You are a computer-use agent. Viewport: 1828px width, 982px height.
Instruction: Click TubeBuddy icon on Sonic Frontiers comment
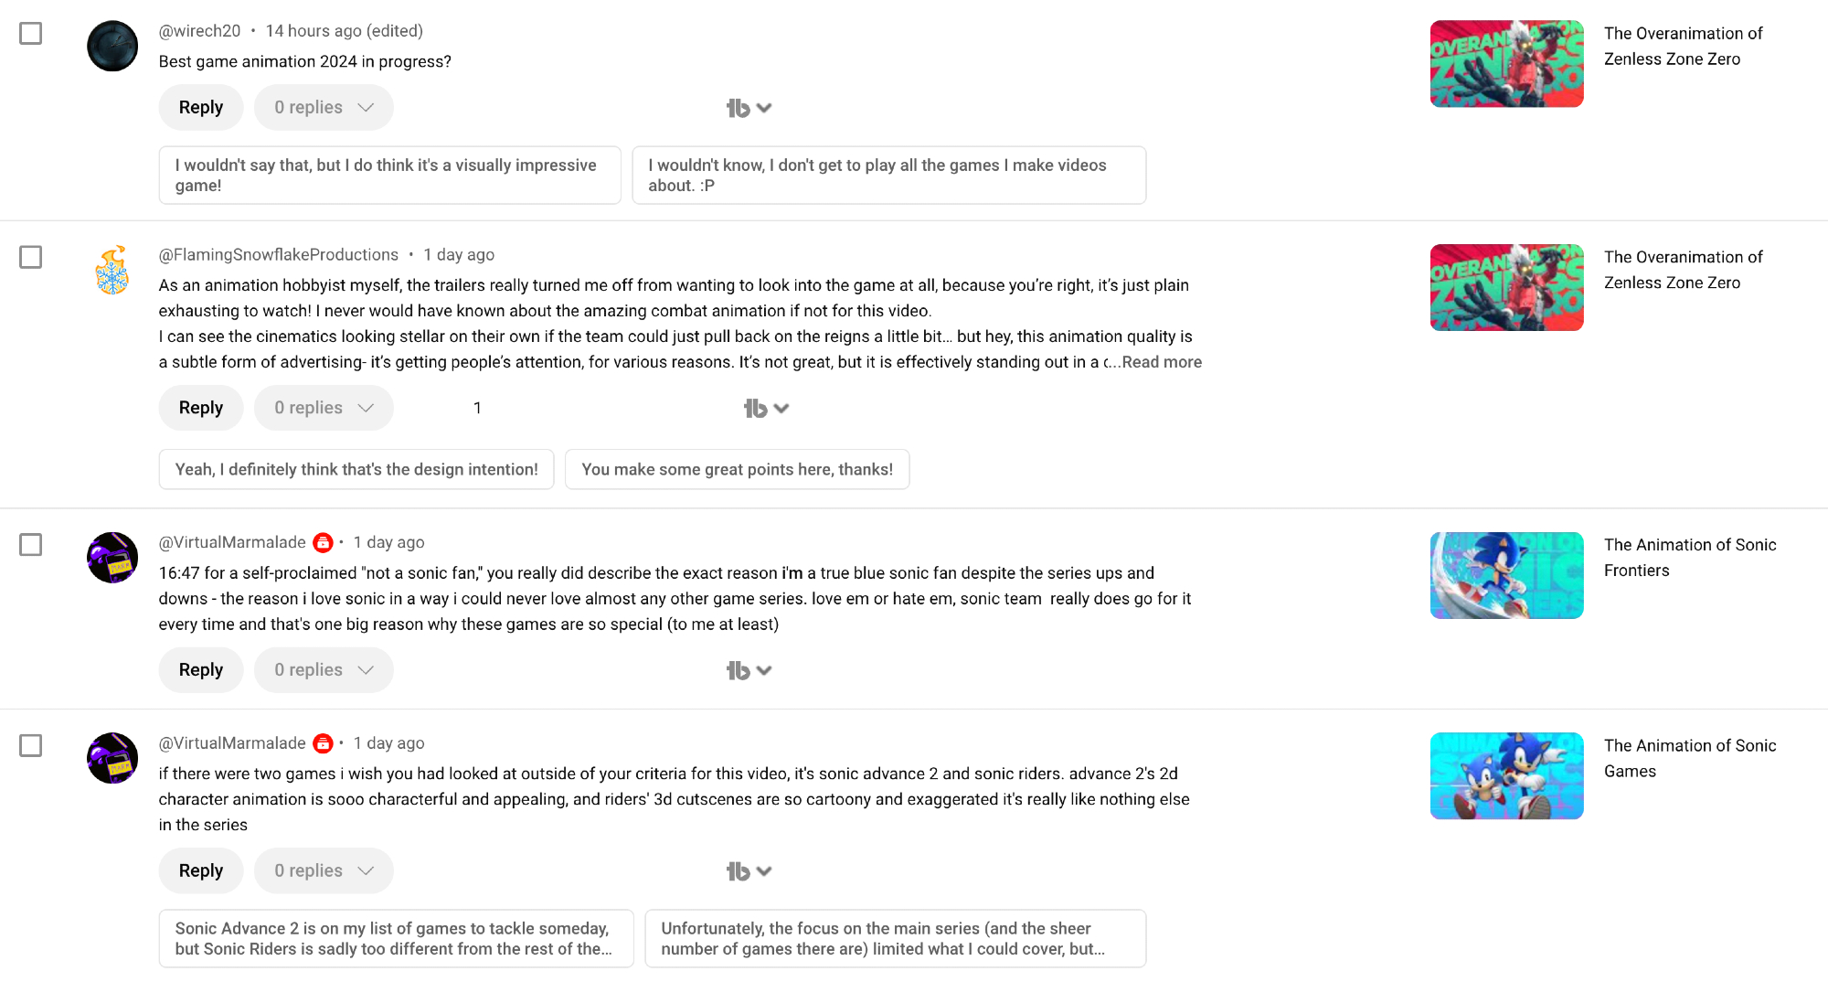pyautogui.click(x=739, y=671)
